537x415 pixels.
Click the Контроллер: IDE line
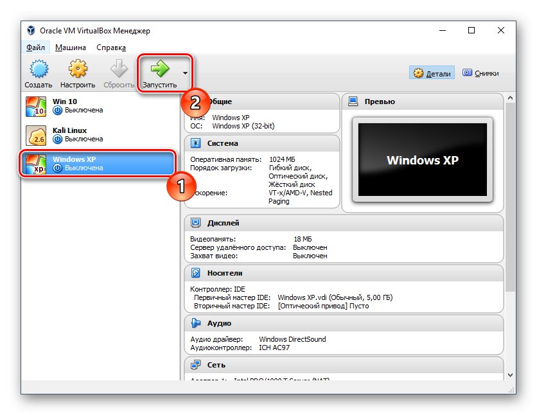pyautogui.click(x=218, y=289)
